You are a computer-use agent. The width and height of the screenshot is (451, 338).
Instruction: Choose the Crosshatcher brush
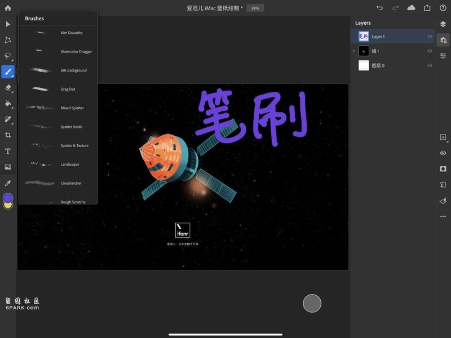[x=58, y=183]
